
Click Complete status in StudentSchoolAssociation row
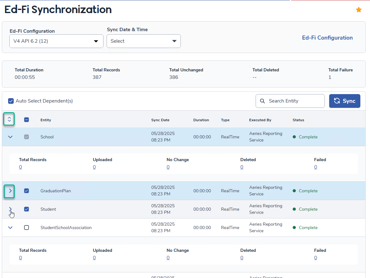(305, 228)
